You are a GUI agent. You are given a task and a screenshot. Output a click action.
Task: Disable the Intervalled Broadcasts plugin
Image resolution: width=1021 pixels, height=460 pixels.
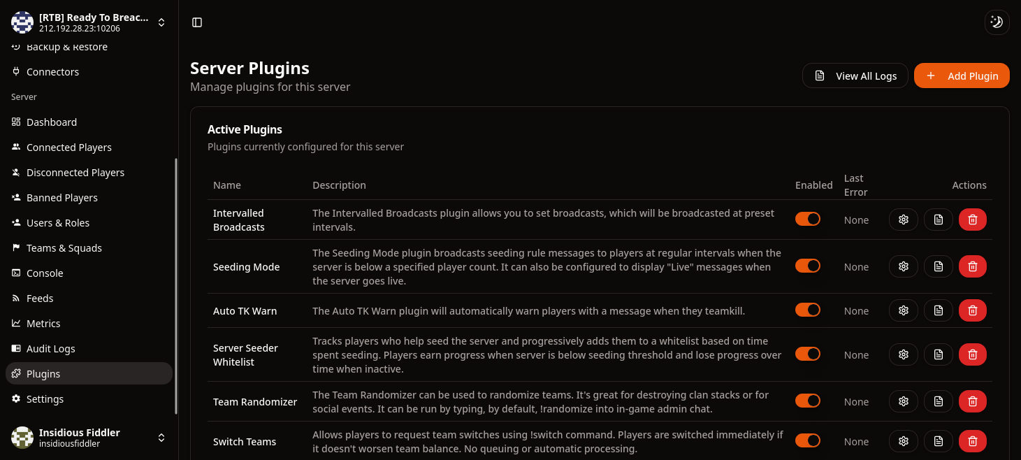click(808, 218)
